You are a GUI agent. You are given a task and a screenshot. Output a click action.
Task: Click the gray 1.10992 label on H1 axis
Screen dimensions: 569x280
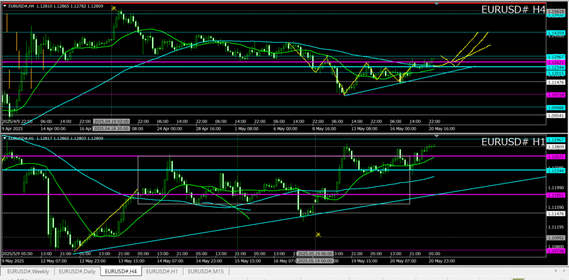(555, 238)
